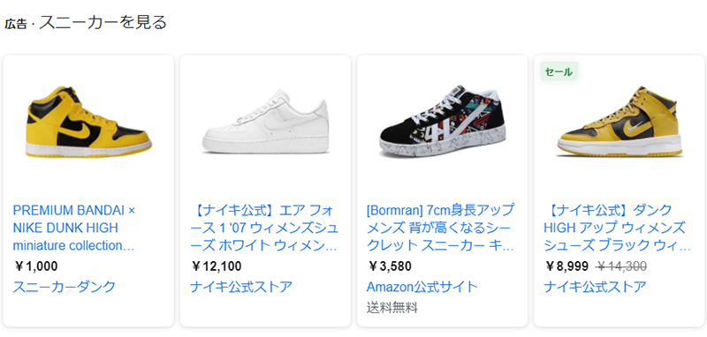The height and width of the screenshot is (337, 707).
Task: Visit the Amazon公式サイト store link
Action: pos(422,287)
